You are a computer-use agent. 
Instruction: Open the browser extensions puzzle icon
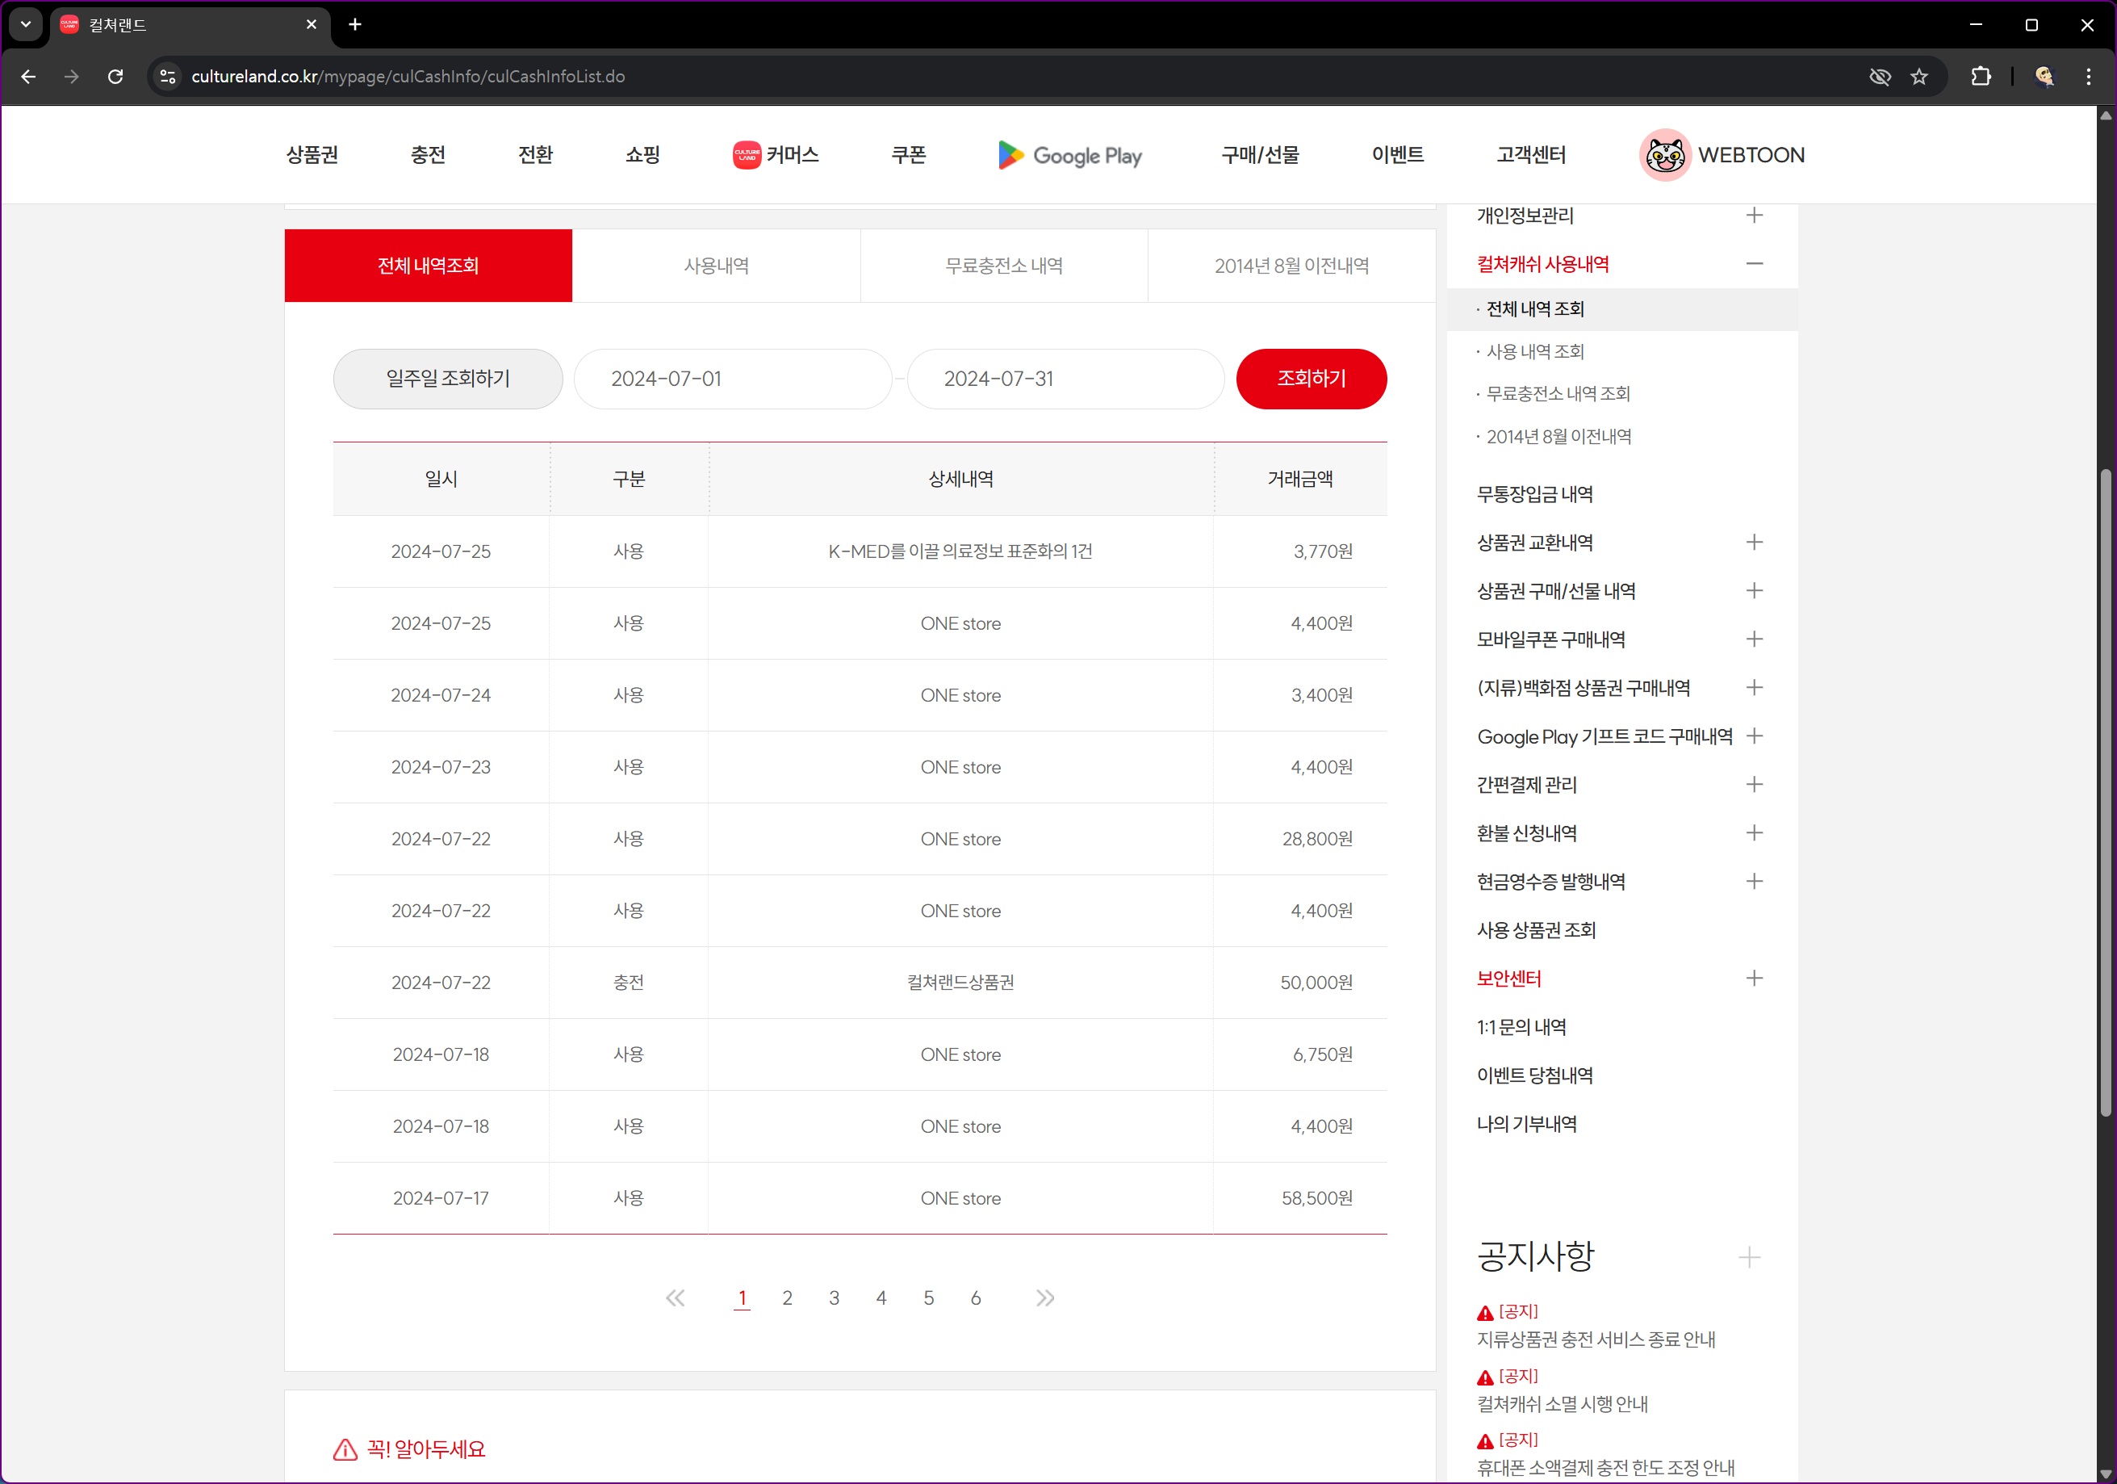[x=1981, y=77]
